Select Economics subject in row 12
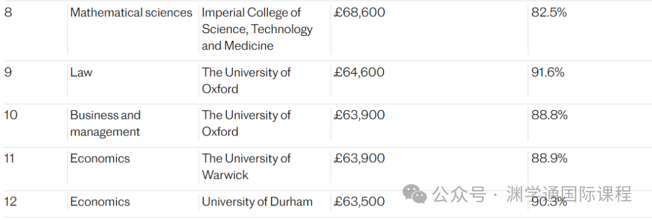 [100, 202]
